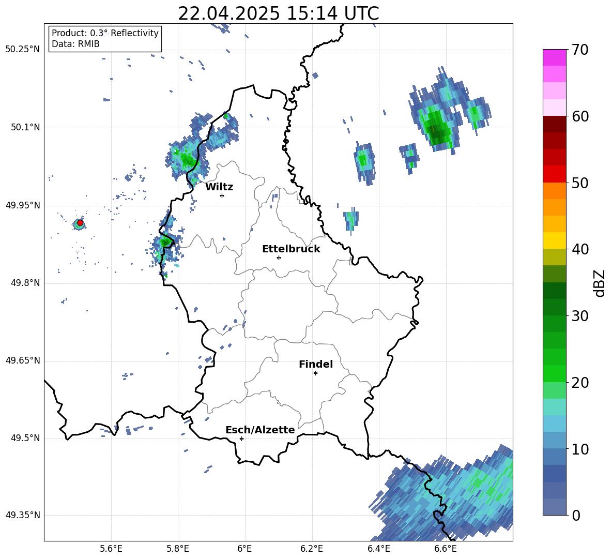Screen dimensions: 612x559
Task: Click the title text 22.04.2025 15:14 UTC
Action: click(278, 13)
